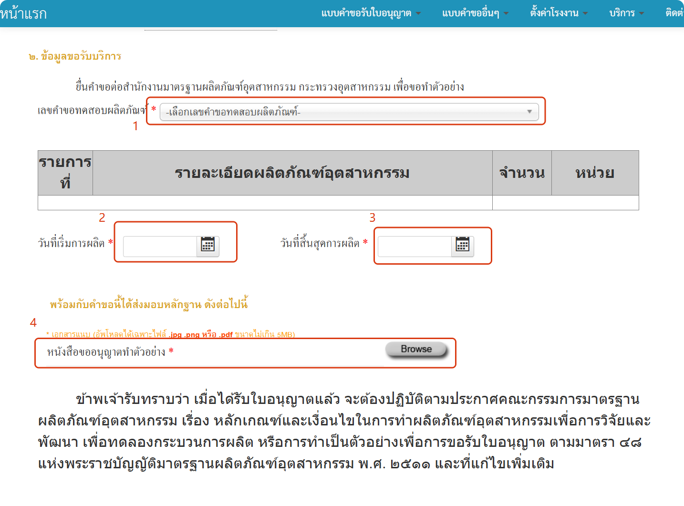Viewport: 684px width, 506px height.
Task: Click the empty row under product table
Action: point(265,203)
